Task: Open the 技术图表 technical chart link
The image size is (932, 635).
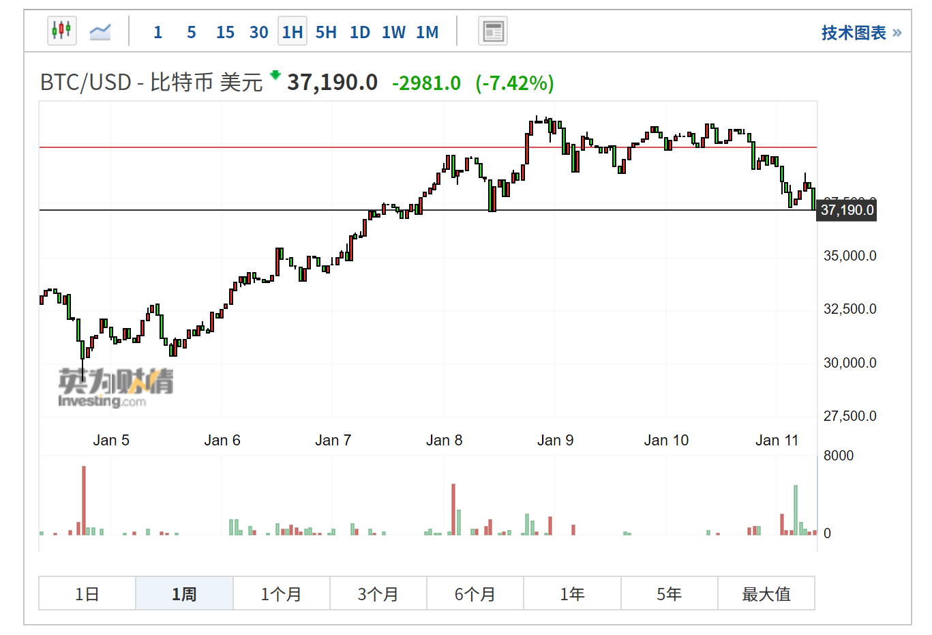Action: click(x=861, y=33)
